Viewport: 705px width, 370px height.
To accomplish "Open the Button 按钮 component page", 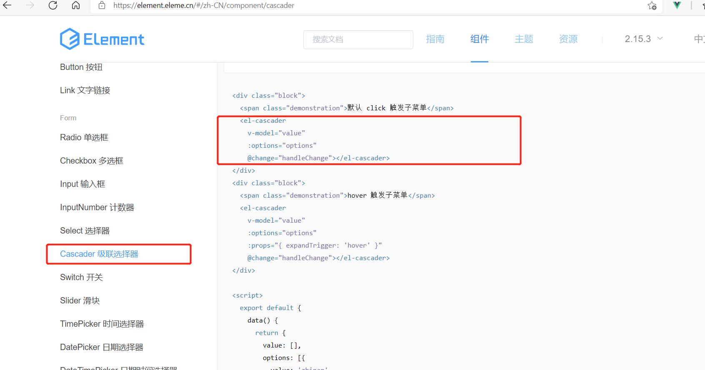I will [x=81, y=67].
